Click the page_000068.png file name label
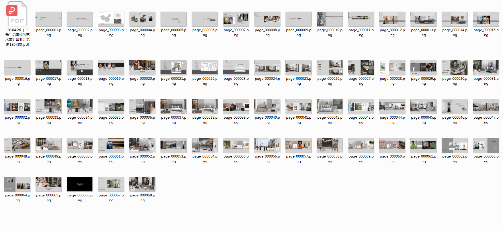The width and height of the screenshot is (503, 231). click(x=142, y=198)
